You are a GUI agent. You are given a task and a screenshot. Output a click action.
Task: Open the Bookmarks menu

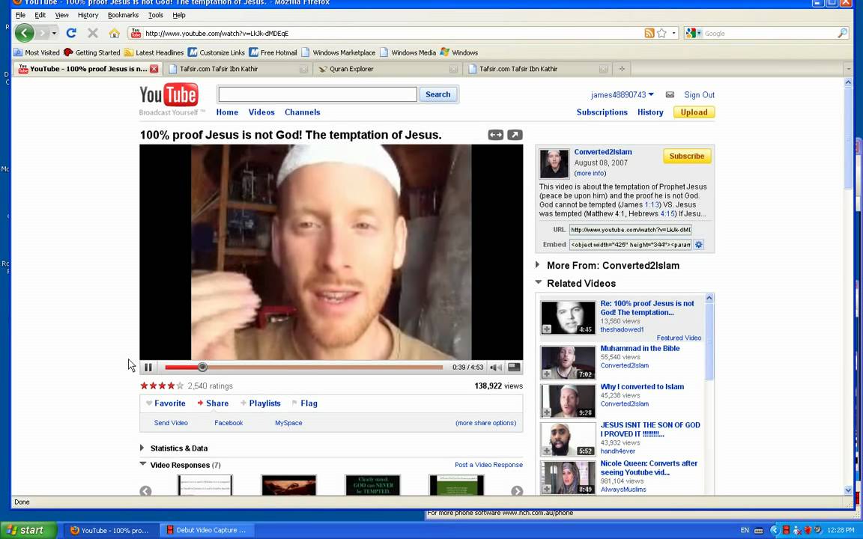coord(124,15)
